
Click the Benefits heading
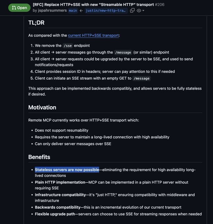(39, 157)
